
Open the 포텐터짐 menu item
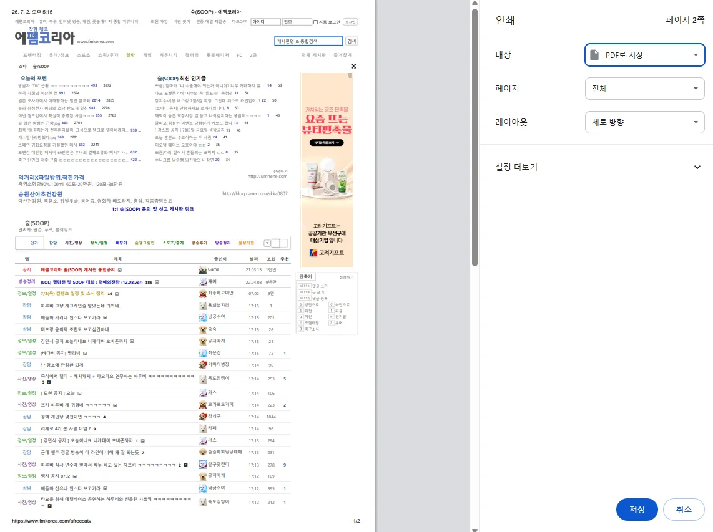tap(32, 55)
